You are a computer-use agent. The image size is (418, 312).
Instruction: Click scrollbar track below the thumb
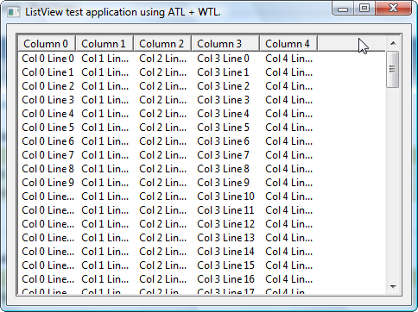click(393, 184)
